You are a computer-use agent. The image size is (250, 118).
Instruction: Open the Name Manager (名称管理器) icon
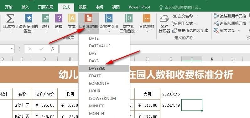coord(164,19)
